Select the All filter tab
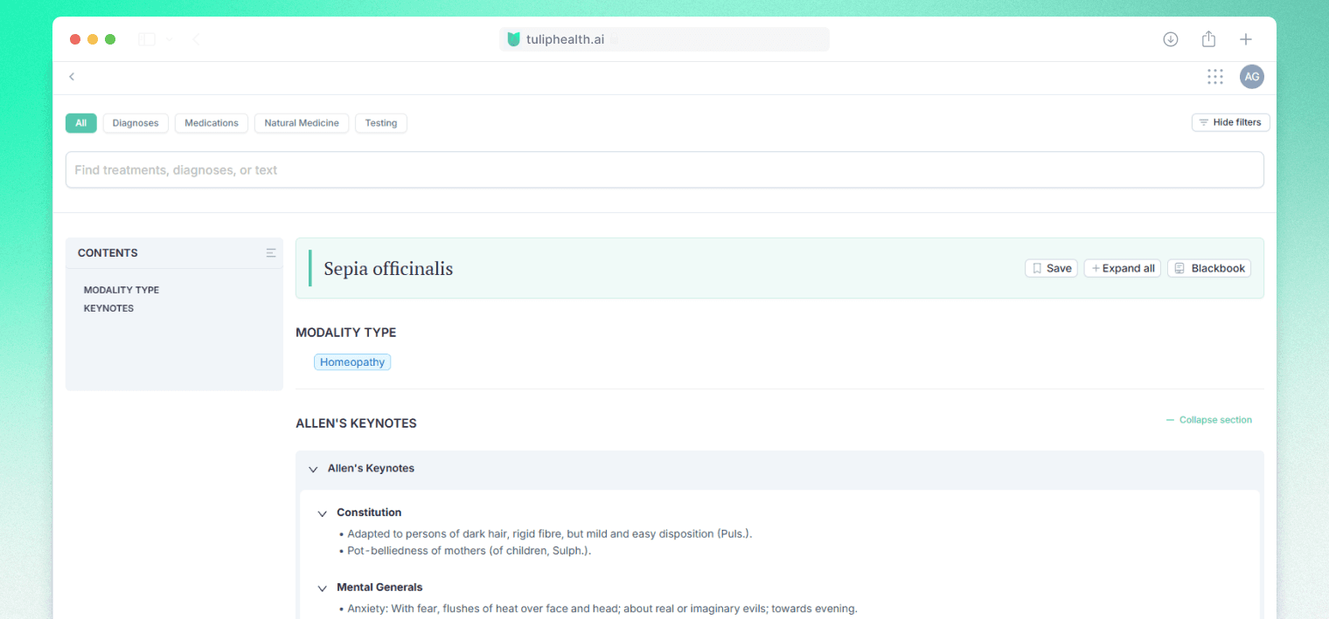Viewport: 1329px width, 619px height. [80, 123]
